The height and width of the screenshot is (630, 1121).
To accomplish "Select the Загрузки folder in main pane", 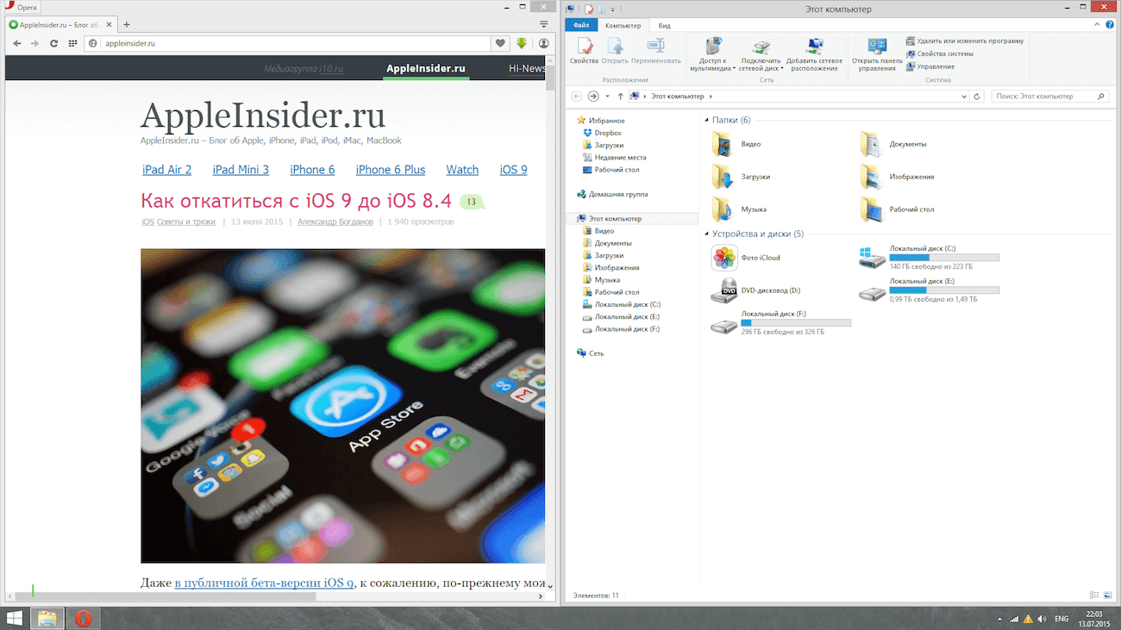I will click(x=741, y=177).
